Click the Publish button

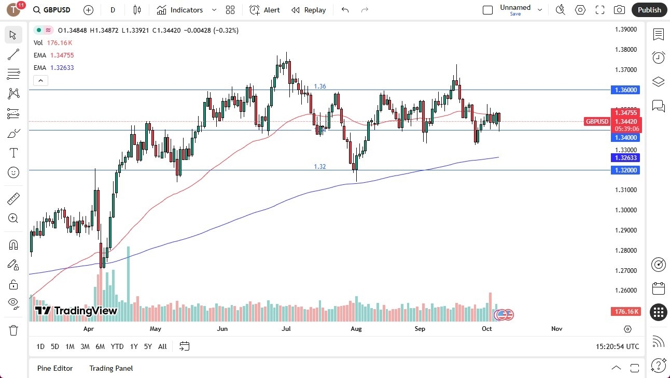649,9
